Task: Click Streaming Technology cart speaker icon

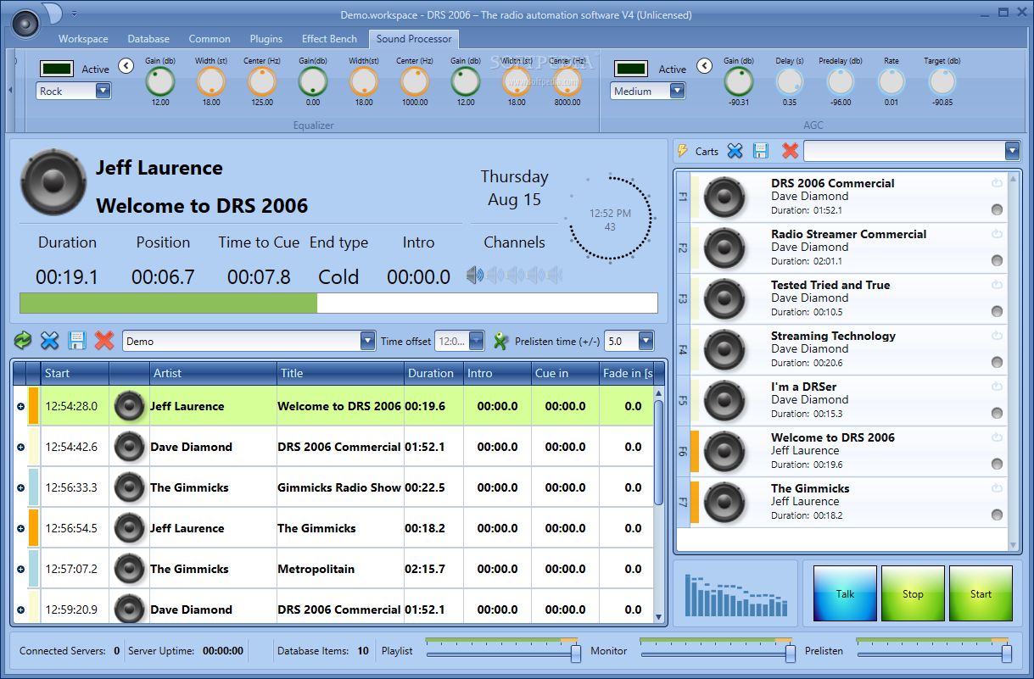Action: [x=725, y=350]
